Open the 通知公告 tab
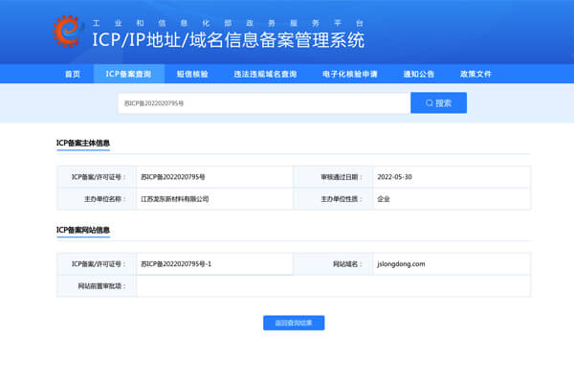Screen dimensions: 574x383 pos(419,74)
